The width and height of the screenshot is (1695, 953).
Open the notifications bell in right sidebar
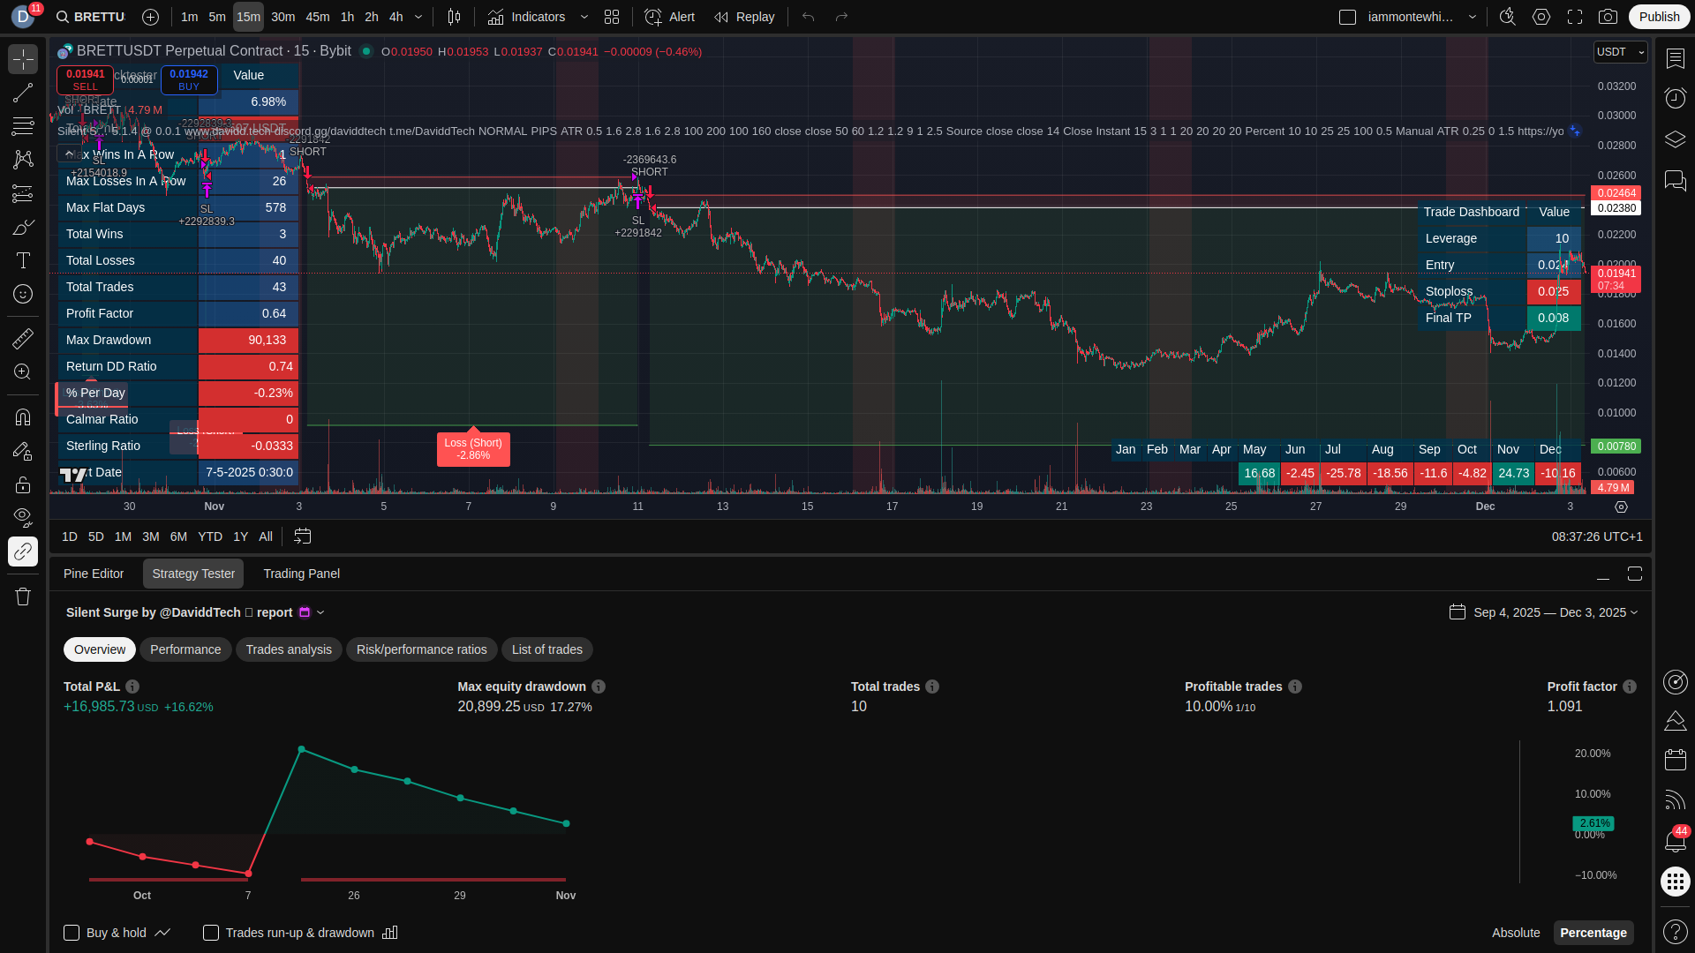point(1675,841)
